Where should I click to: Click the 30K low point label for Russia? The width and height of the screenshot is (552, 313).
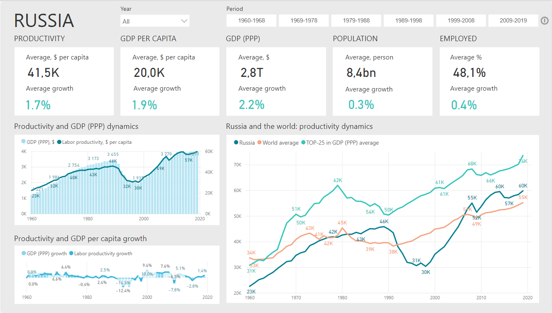click(426, 272)
